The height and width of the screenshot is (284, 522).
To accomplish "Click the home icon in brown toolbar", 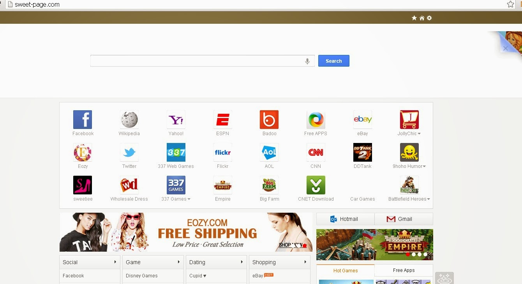I will [x=422, y=18].
